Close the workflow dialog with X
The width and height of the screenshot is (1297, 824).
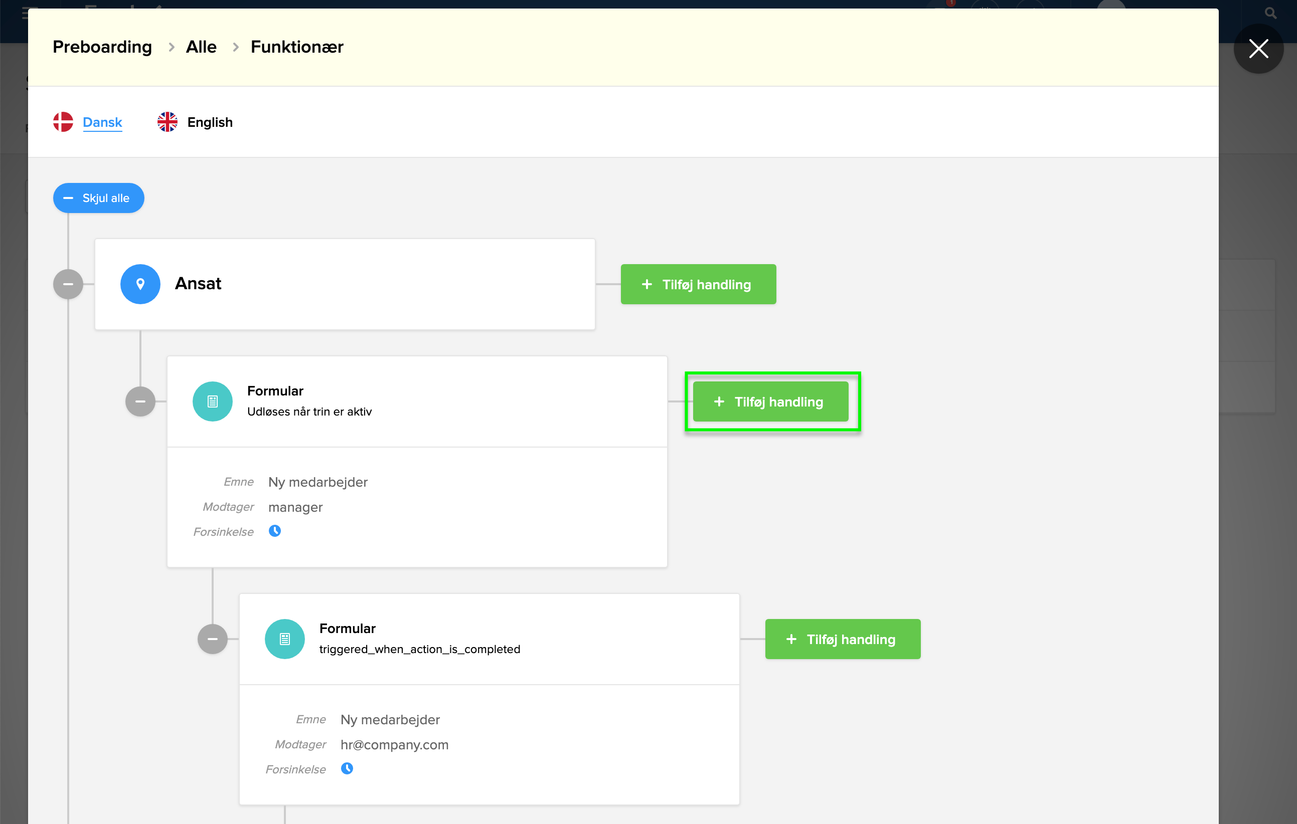(1258, 49)
